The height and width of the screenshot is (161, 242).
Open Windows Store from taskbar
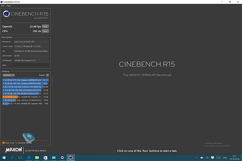(45, 158)
